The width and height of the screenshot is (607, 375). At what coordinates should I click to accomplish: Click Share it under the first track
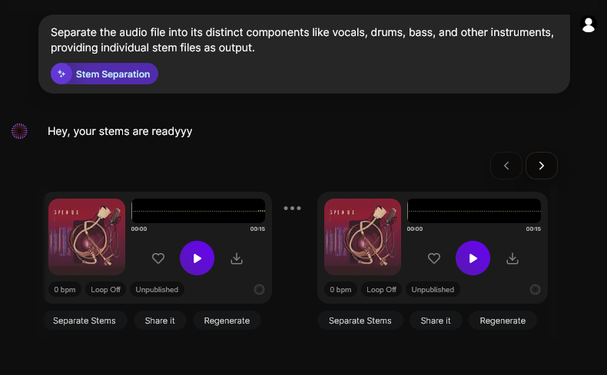[160, 321]
